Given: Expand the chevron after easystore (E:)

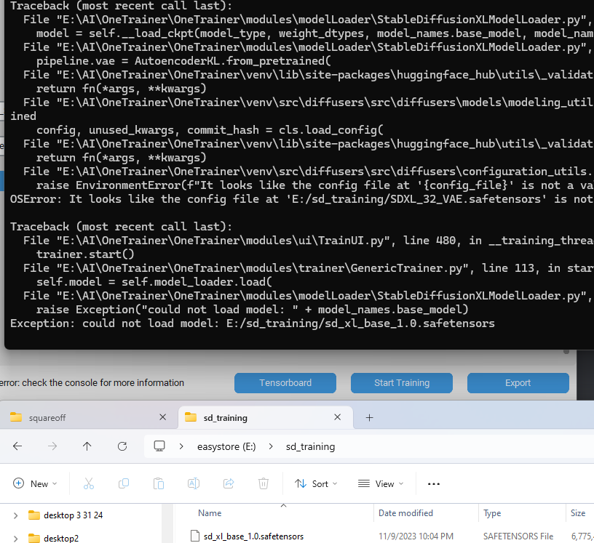Looking at the screenshot, I should pyautogui.click(x=271, y=446).
